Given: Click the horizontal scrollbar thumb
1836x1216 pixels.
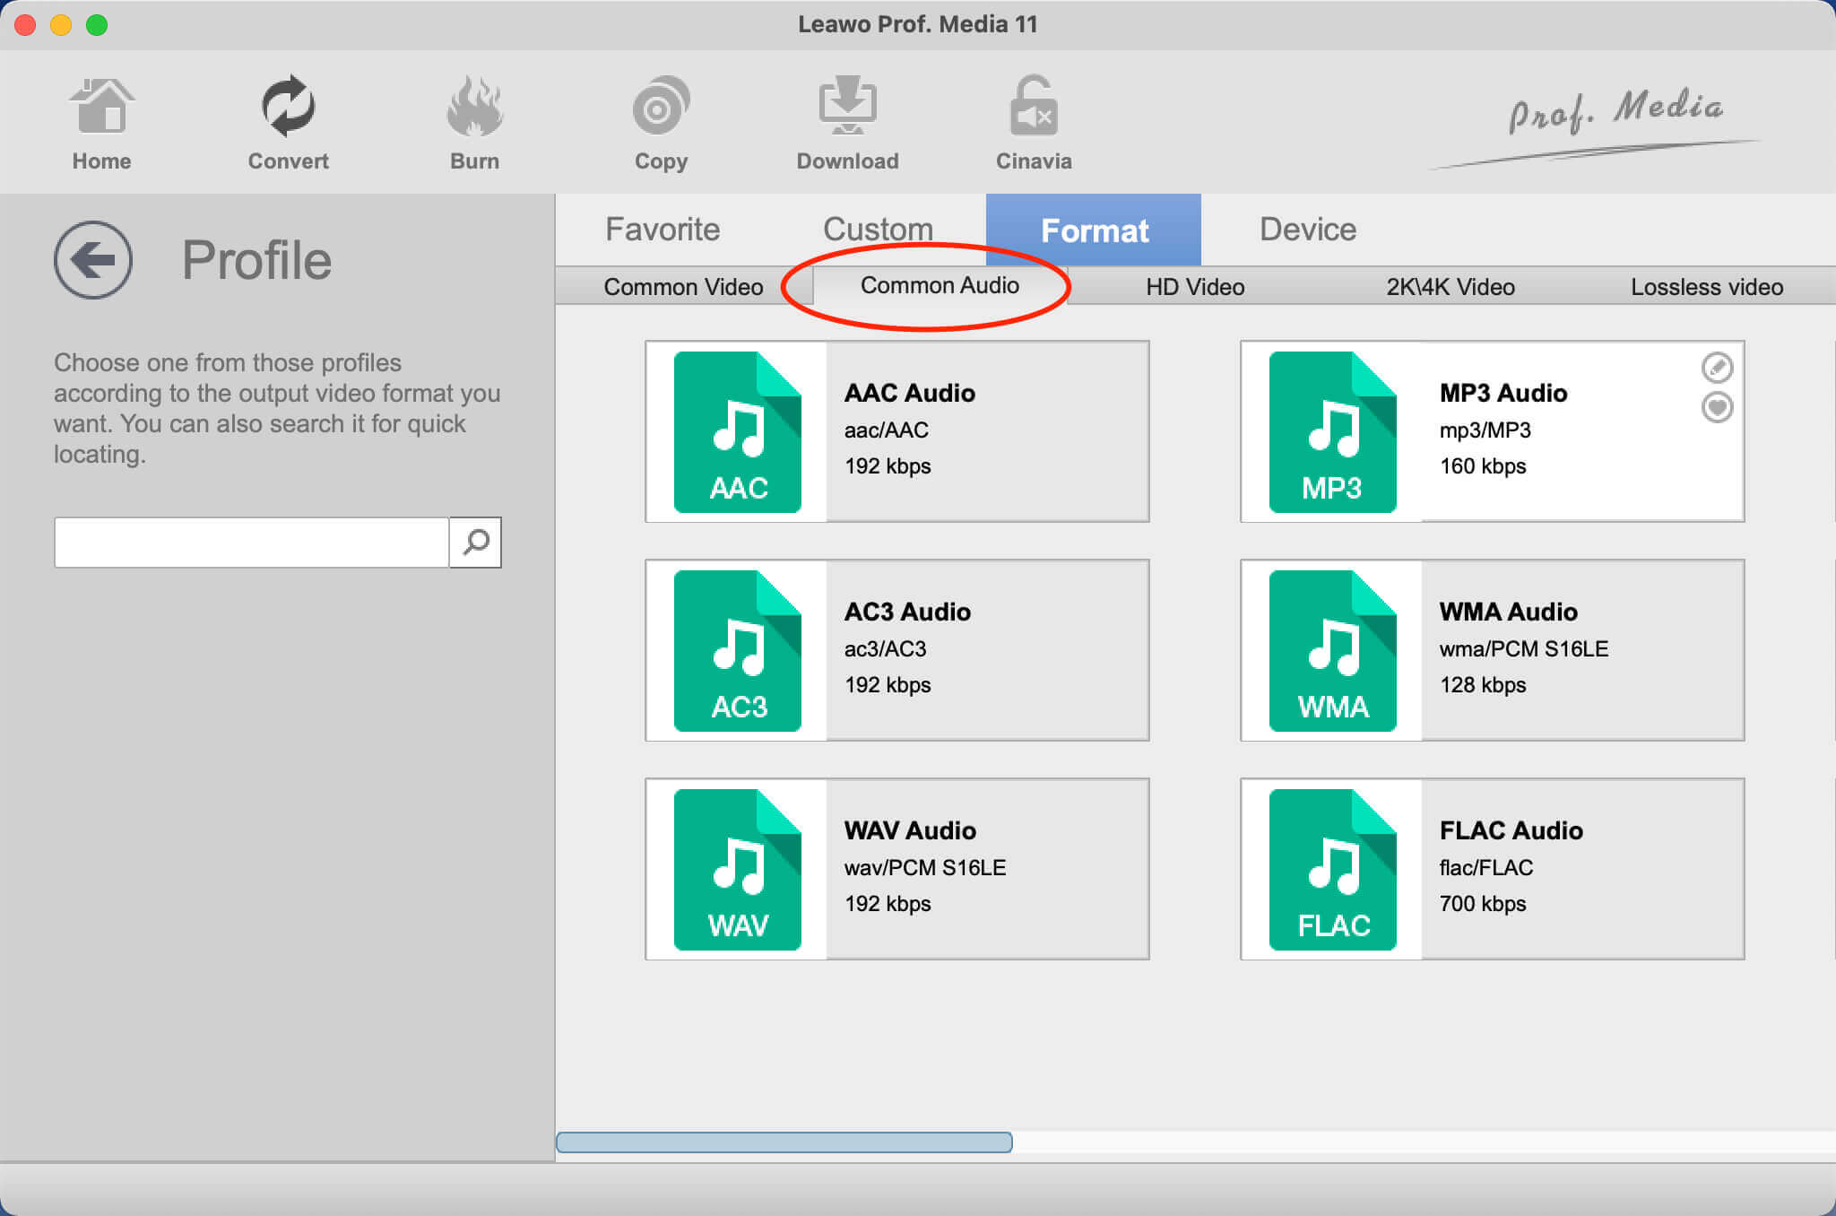Looking at the screenshot, I should click(x=784, y=1142).
